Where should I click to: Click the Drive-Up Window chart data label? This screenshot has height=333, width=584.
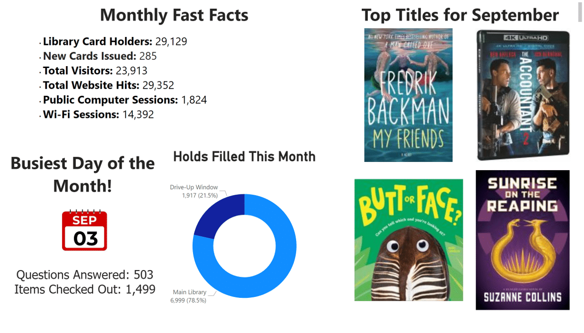pos(194,191)
